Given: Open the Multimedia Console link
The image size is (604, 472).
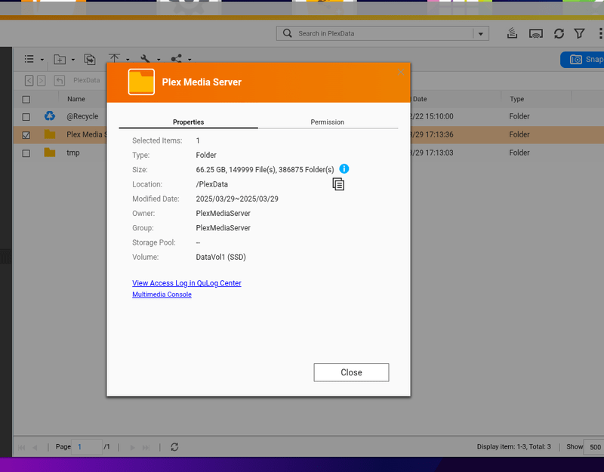Looking at the screenshot, I should click(162, 295).
